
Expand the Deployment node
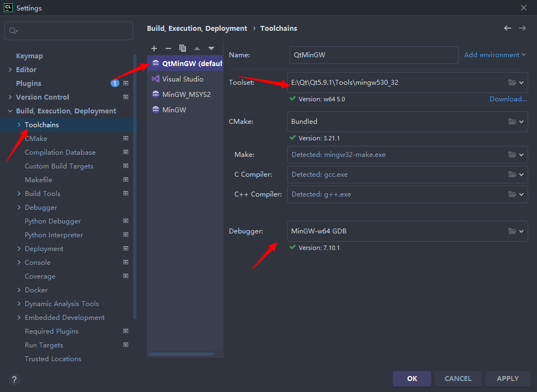click(19, 248)
